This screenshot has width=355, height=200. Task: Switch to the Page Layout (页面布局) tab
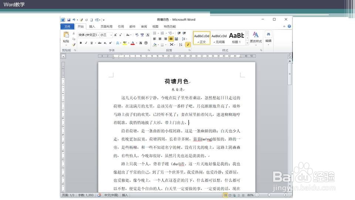coord(106,27)
